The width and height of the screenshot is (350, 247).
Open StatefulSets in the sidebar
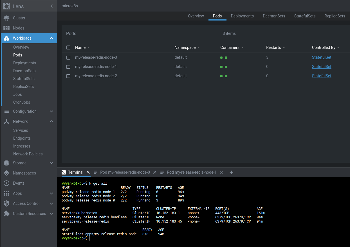(24, 79)
